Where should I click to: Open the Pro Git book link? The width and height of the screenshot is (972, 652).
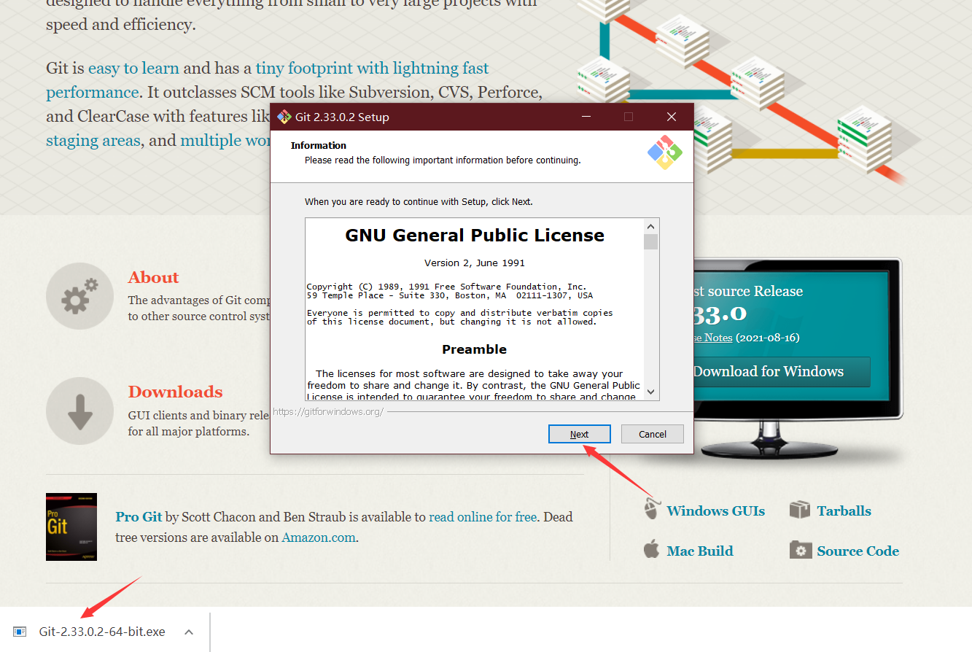coord(139,517)
